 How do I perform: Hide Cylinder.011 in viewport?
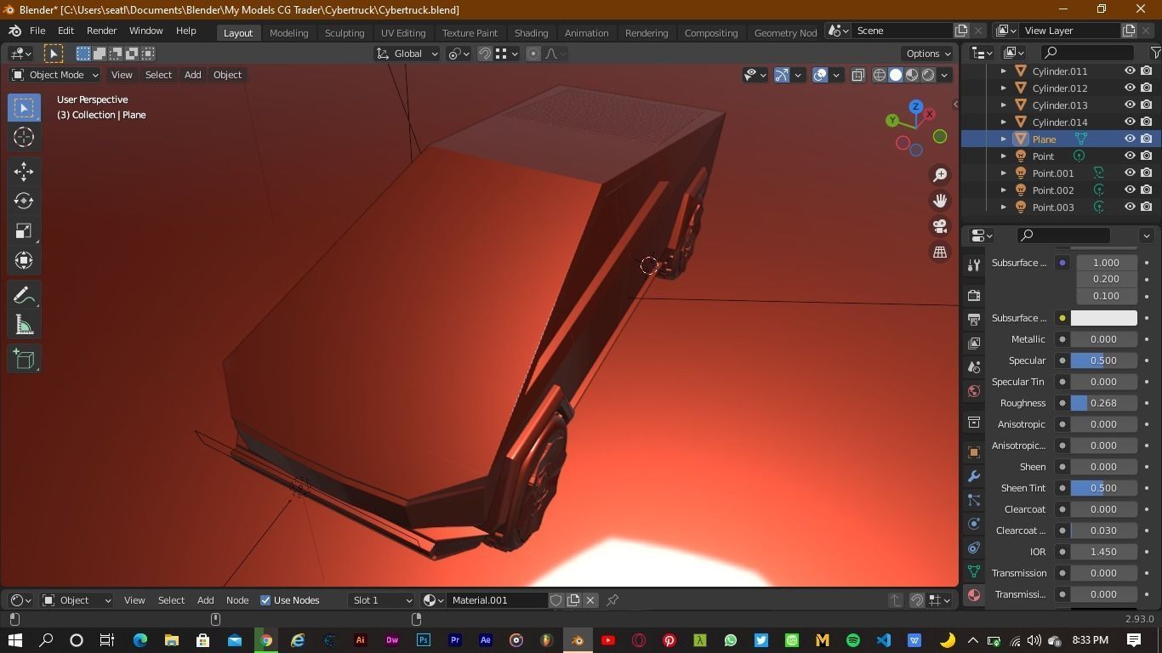(1130, 71)
